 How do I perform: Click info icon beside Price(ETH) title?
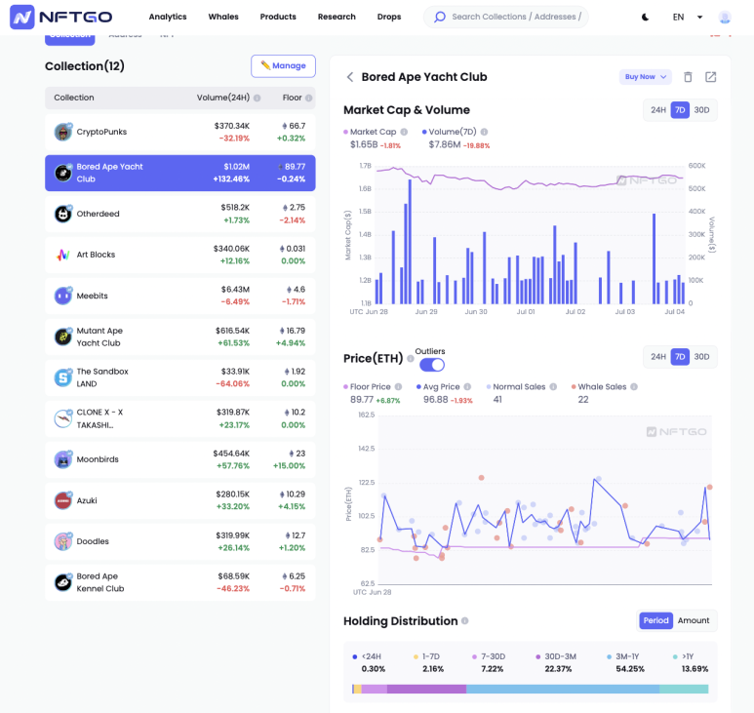(x=411, y=358)
